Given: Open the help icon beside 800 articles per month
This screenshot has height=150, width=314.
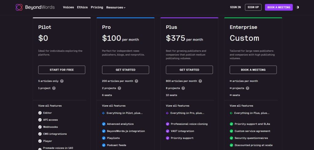Looking at the screenshot, I should (x=200, y=81).
